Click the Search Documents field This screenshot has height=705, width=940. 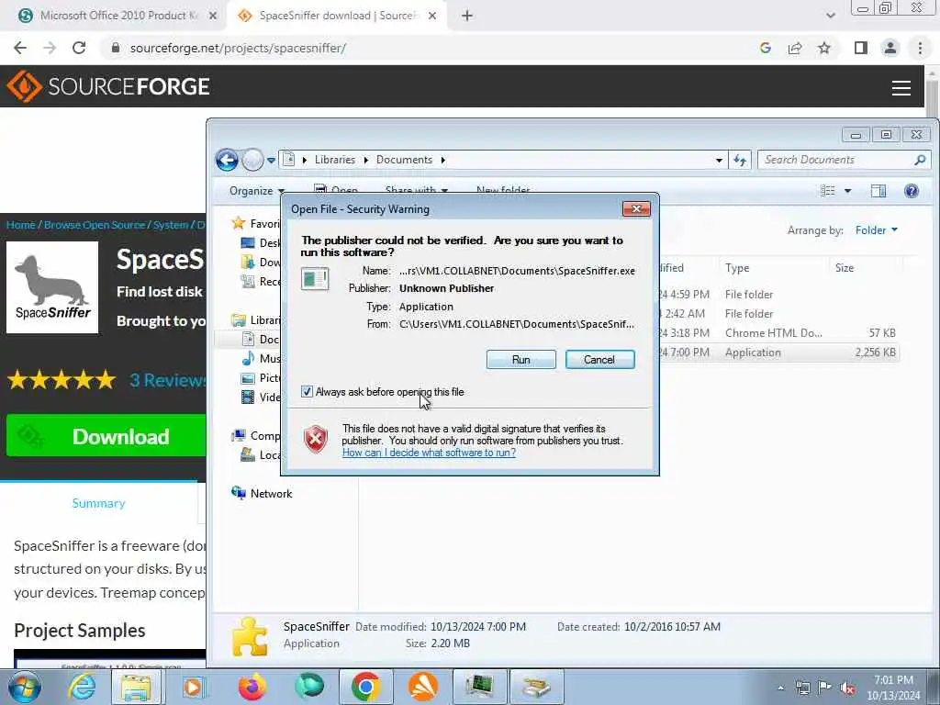click(x=836, y=160)
